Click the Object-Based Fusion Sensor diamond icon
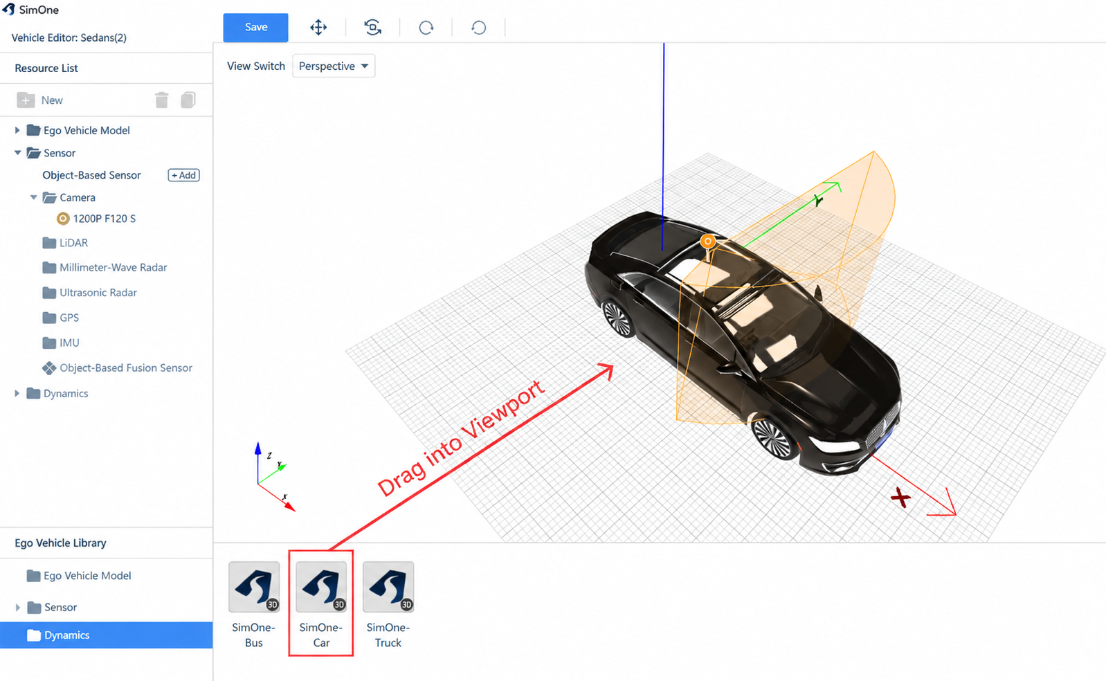 click(x=49, y=368)
